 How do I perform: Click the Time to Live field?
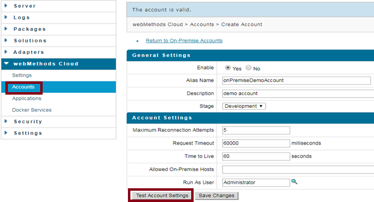[256, 156]
